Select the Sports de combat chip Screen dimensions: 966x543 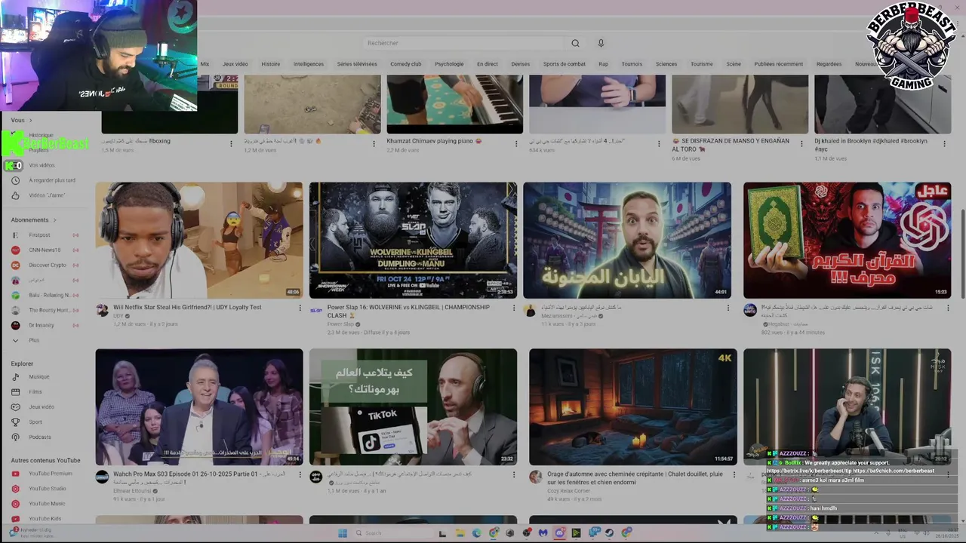tap(565, 64)
